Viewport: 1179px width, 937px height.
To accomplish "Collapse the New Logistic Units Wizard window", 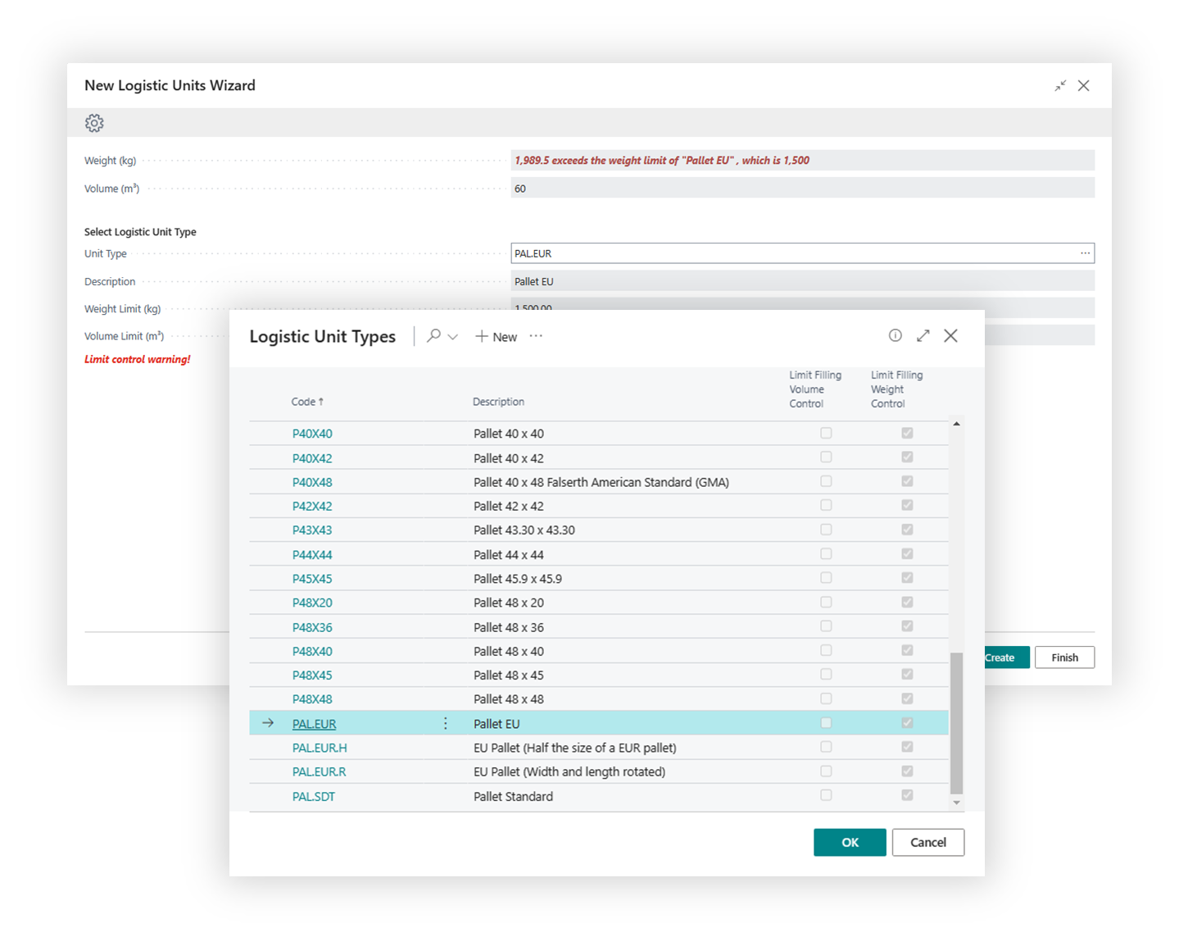I will 1060,85.
